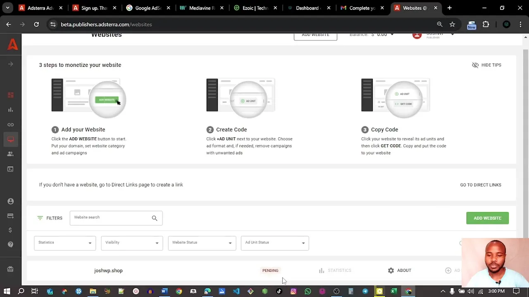Switch to the Google AdSense tab
The image size is (529, 297).
[149, 8]
